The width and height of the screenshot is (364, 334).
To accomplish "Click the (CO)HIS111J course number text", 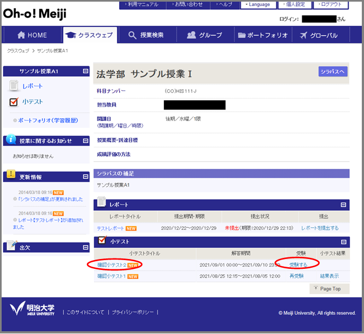I will coord(180,91).
